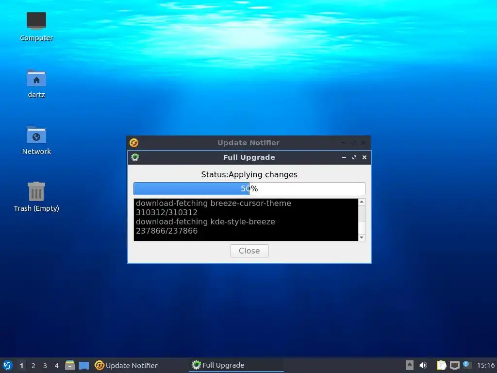The width and height of the screenshot is (497, 373).
Task: Close the Full Upgrade window
Action: point(364,157)
